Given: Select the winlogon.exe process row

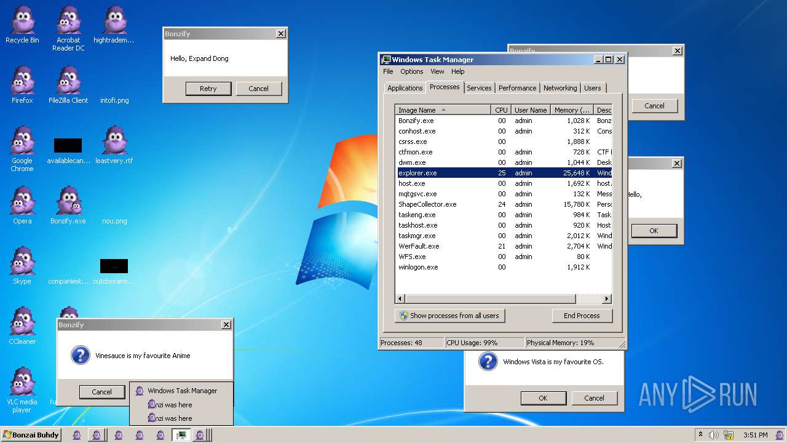Looking at the screenshot, I should click(504, 267).
